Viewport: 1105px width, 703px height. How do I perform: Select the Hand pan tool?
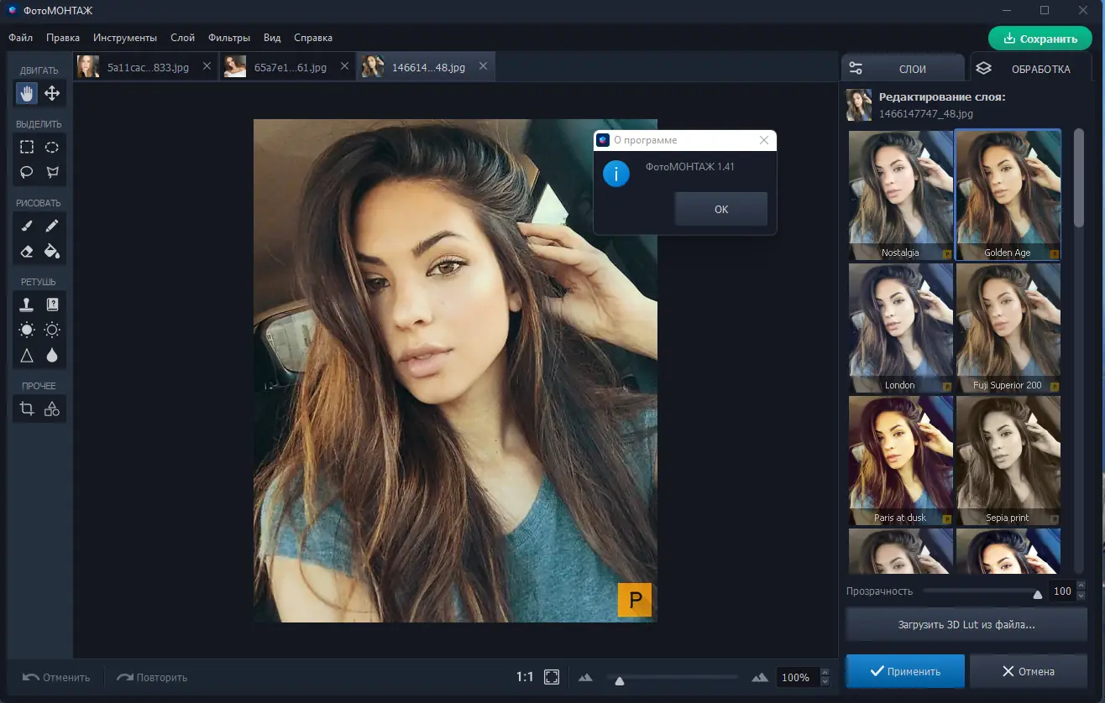click(x=27, y=93)
